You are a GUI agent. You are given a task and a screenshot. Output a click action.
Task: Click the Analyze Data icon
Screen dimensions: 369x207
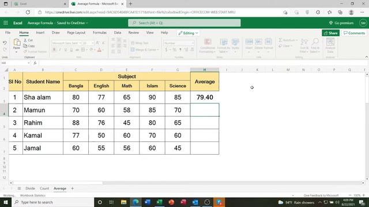pyautogui.click(x=330, y=42)
